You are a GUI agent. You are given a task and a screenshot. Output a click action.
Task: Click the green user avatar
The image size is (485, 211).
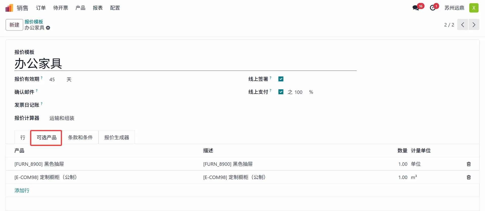click(474, 8)
